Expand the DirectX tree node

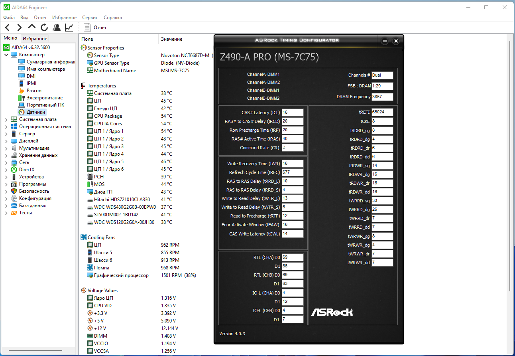[6, 170]
